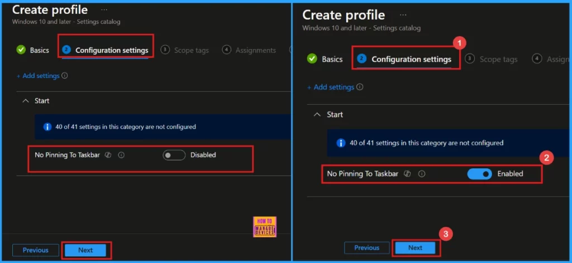Click info icon in right settings-not-configured banner
Screen dimensions: 572x263
tap(341, 143)
